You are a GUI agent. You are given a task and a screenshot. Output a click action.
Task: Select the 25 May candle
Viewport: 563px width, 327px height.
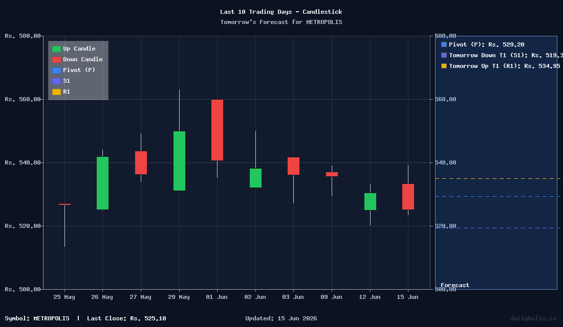(64, 204)
